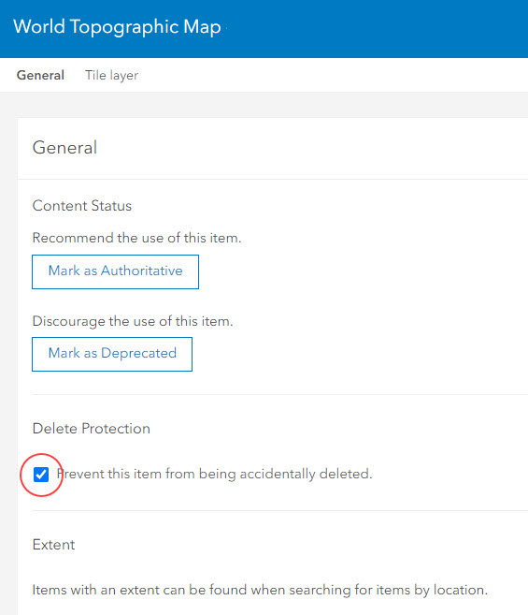Select the World Topographic Map title

click(117, 26)
